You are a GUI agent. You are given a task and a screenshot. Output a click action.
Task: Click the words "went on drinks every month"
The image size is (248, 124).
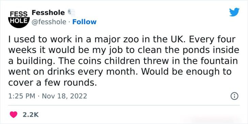pyautogui.click(x=71, y=72)
